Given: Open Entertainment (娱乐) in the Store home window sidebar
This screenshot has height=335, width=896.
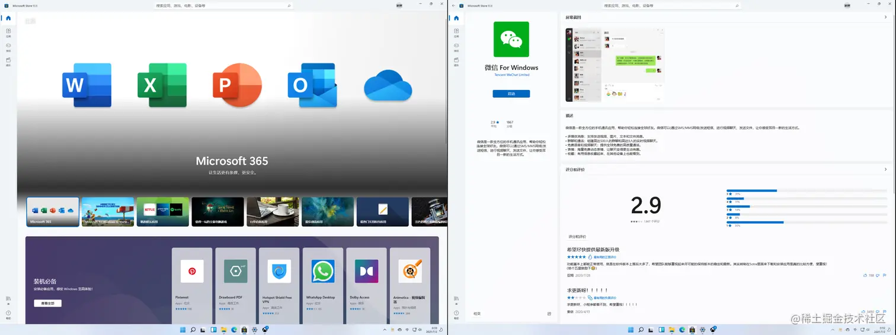Looking at the screenshot, I should tap(8, 62).
